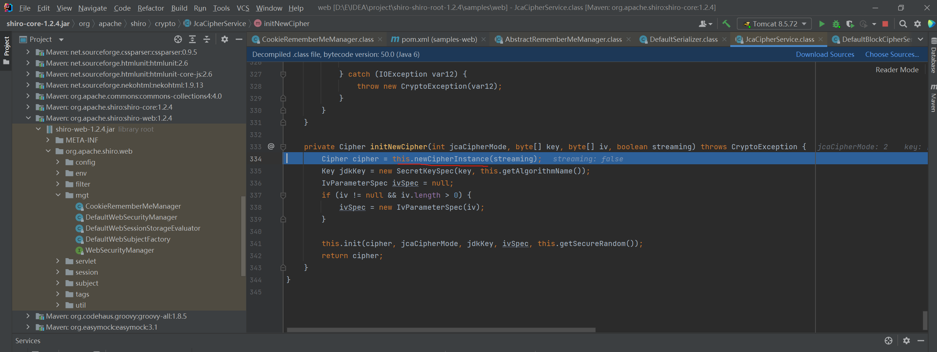This screenshot has width=937, height=352.
Task: Expand the META-INF folder
Action: [48, 140]
